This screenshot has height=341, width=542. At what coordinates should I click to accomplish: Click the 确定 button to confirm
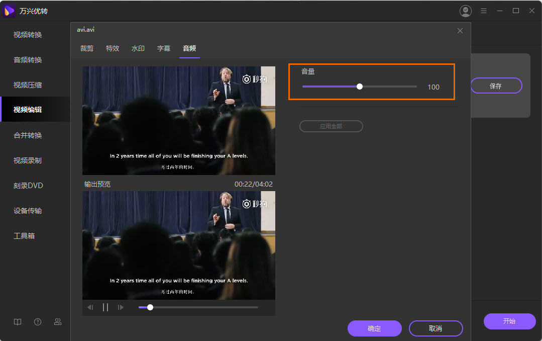(374, 328)
